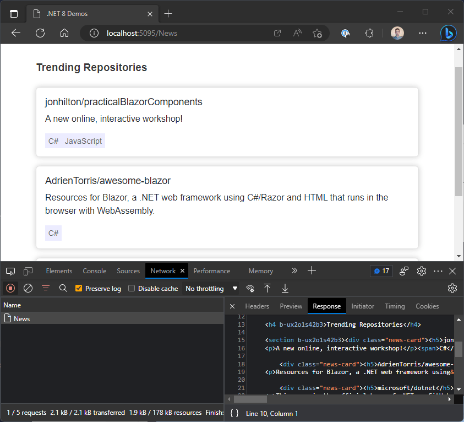Click the Name column header
464x422 pixels.
(x=112, y=305)
